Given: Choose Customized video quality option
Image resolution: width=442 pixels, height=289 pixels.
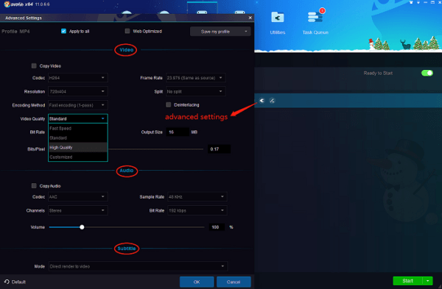Looking at the screenshot, I should pyautogui.click(x=78, y=157).
